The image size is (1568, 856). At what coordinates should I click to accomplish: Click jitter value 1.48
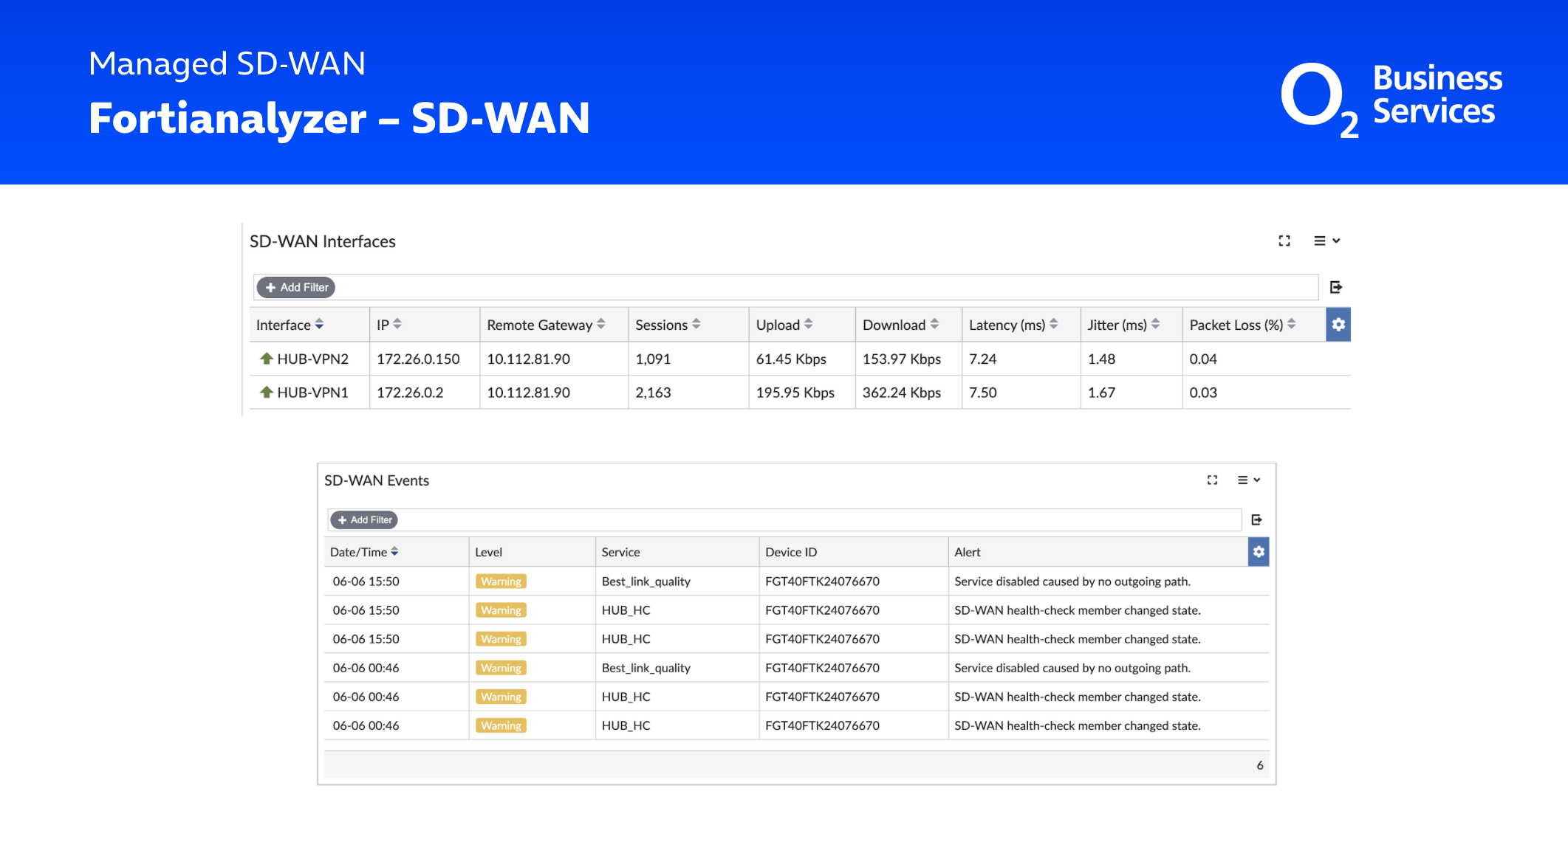1101,359
